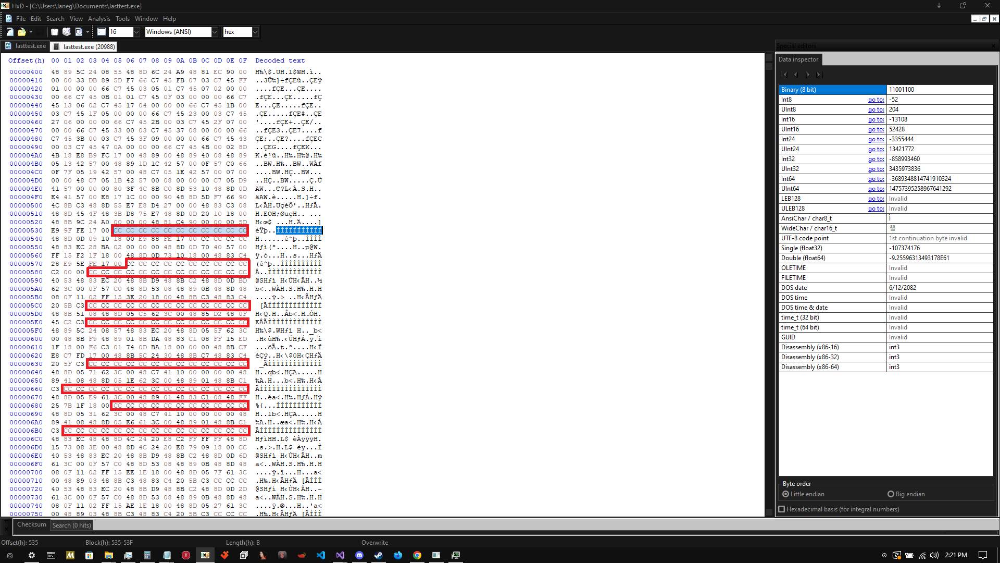Expand the bytes per row dropdown

tap(136, 32)
